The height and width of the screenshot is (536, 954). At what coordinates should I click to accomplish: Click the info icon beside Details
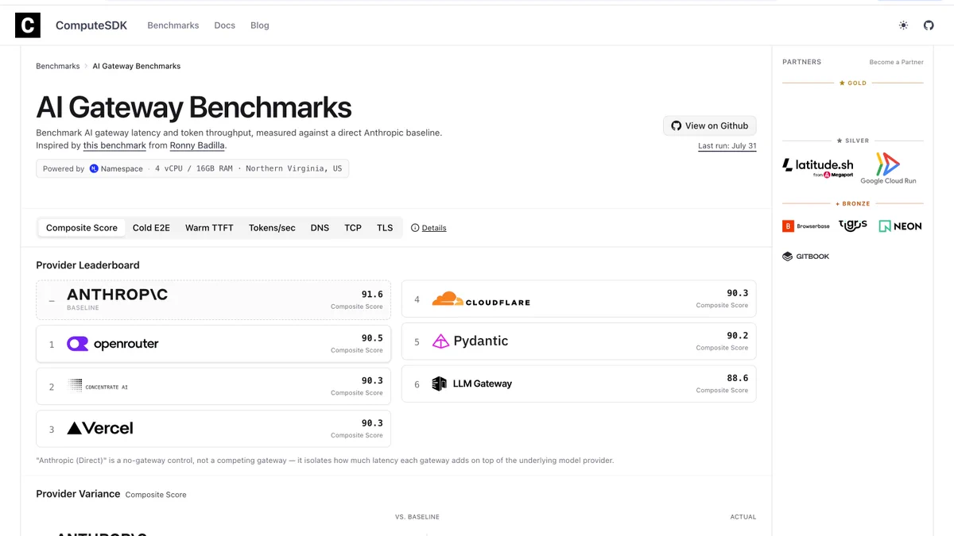(415, 228)
